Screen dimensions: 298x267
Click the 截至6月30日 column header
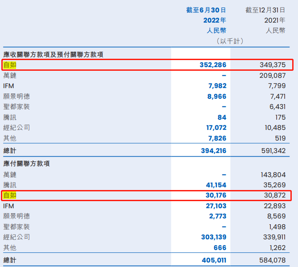coord(206,10)
